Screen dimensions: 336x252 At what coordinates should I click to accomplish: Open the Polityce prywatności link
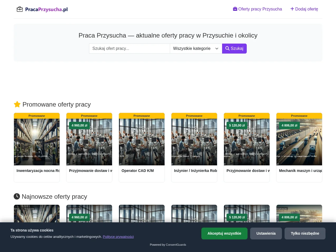[118, 237]
